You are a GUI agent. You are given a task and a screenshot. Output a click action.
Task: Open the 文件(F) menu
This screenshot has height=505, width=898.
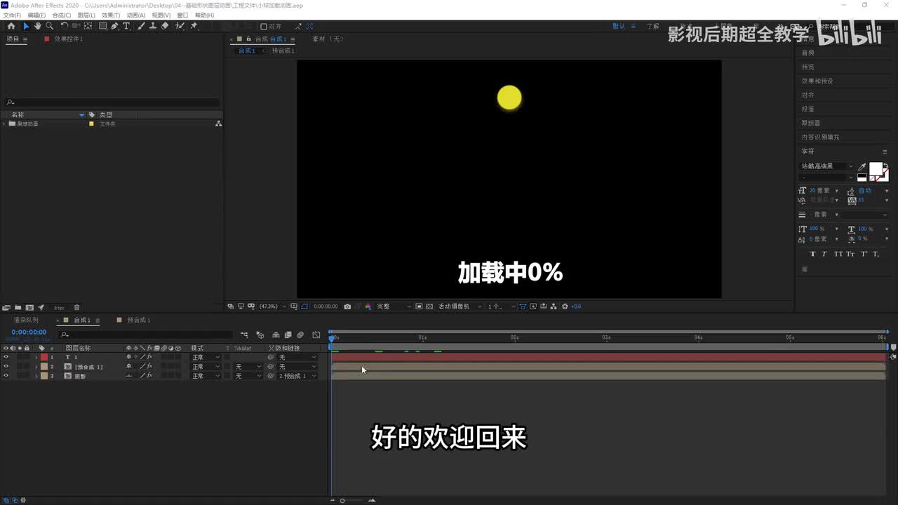12,15
